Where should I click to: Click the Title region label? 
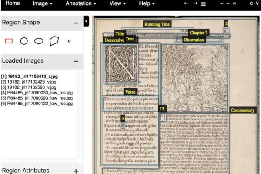[x=120, y=33]
